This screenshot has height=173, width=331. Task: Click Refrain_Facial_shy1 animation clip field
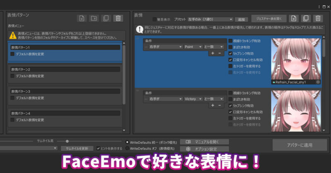[x=296, y=82]
